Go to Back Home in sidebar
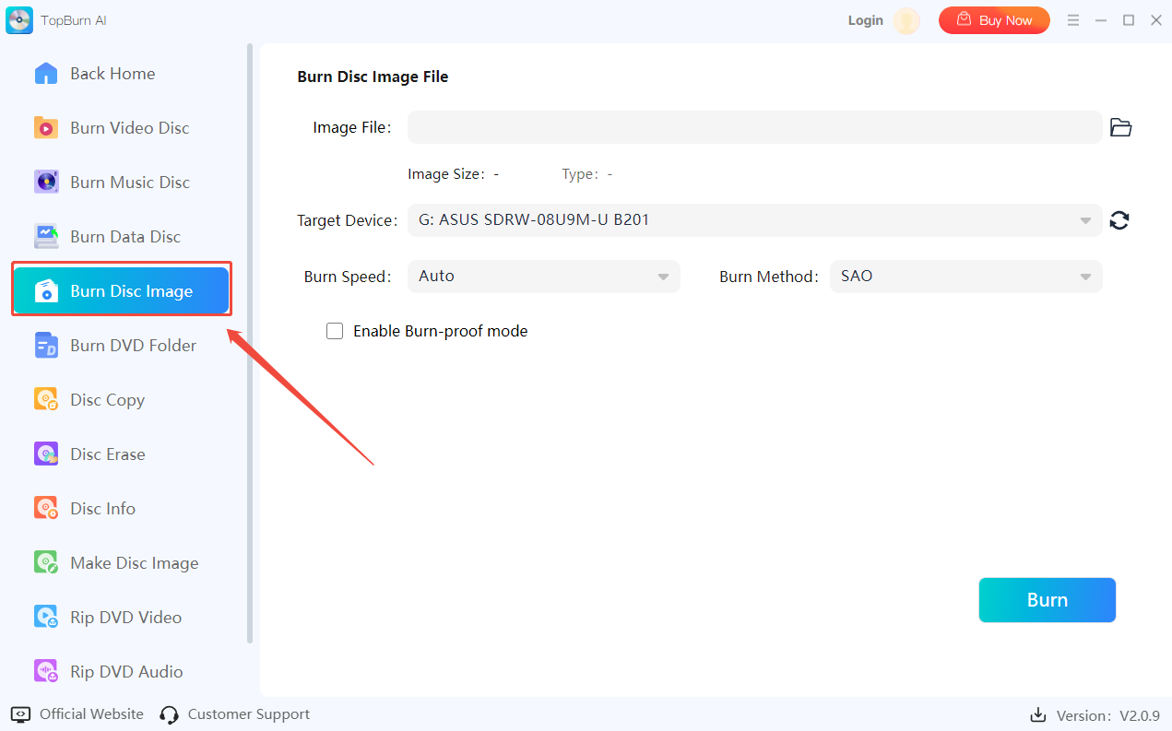Screen dimensions: 1172x731 pyautogui.click(x=112, y=74)
